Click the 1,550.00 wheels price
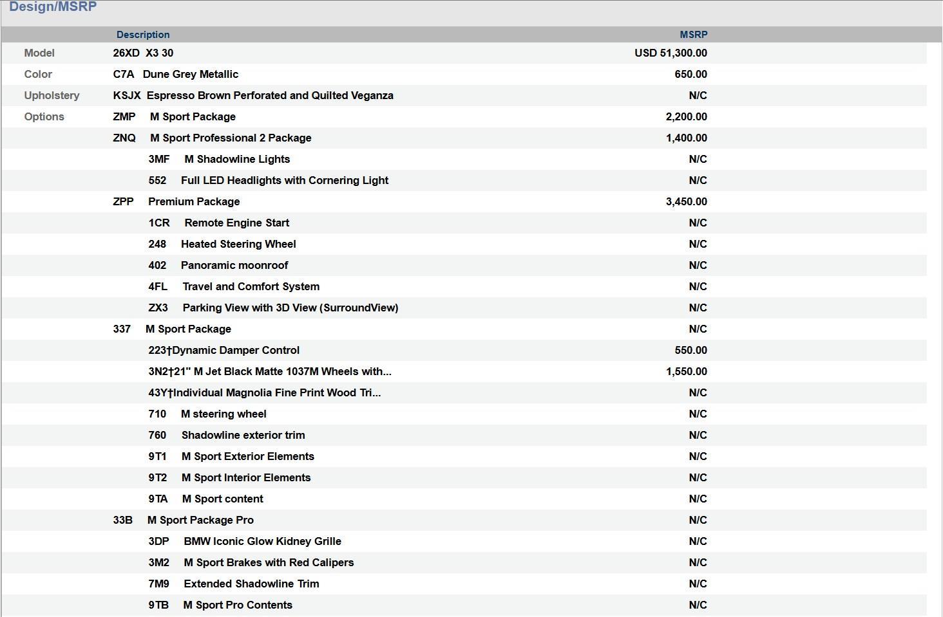Image resolution: width=943 pixels, height=617 pixels. (x=686, y=371)
